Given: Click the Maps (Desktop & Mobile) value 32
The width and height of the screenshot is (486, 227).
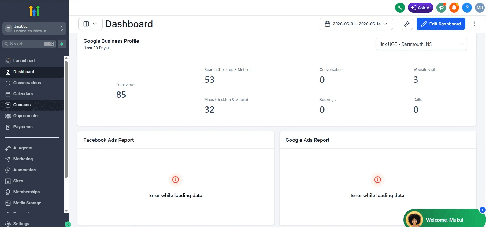Looking at the screenshot, I should tap(210, 110).
